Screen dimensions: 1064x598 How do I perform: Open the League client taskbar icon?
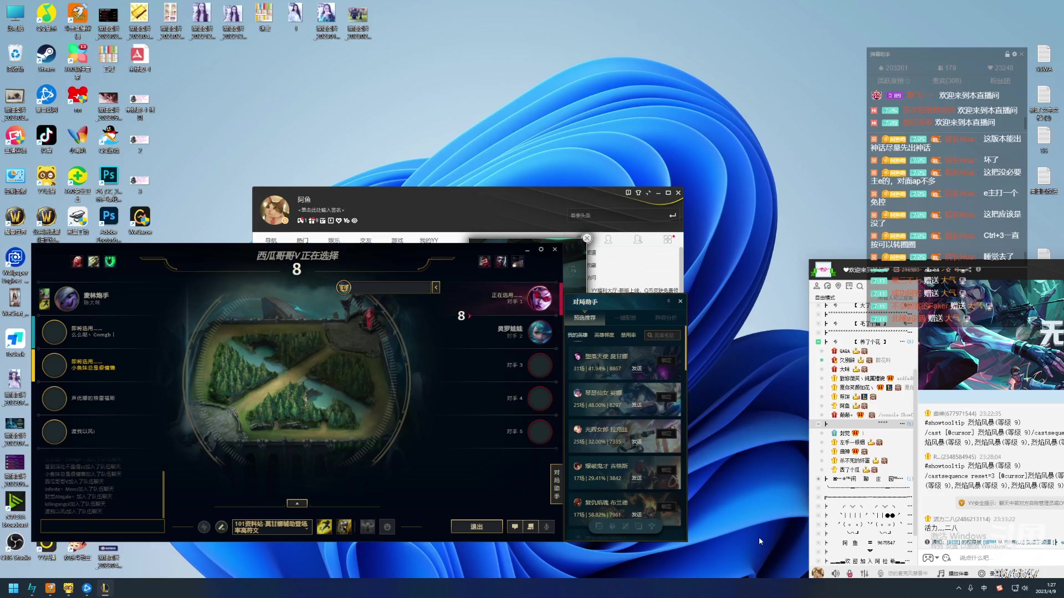tap(105, 588)
